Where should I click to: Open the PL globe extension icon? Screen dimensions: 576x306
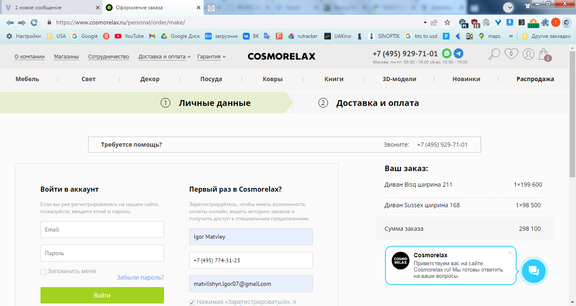463,23
